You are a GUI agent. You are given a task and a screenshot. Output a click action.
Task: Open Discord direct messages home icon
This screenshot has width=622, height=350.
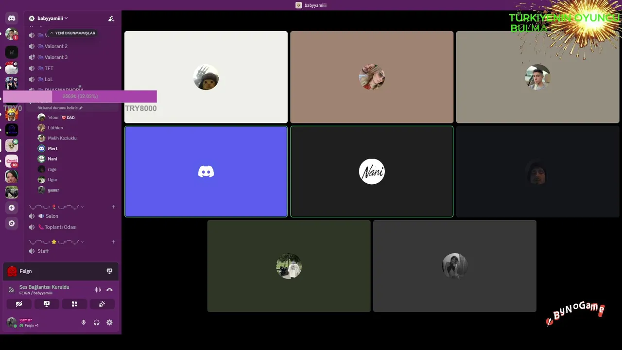click(x=12, y=18)
